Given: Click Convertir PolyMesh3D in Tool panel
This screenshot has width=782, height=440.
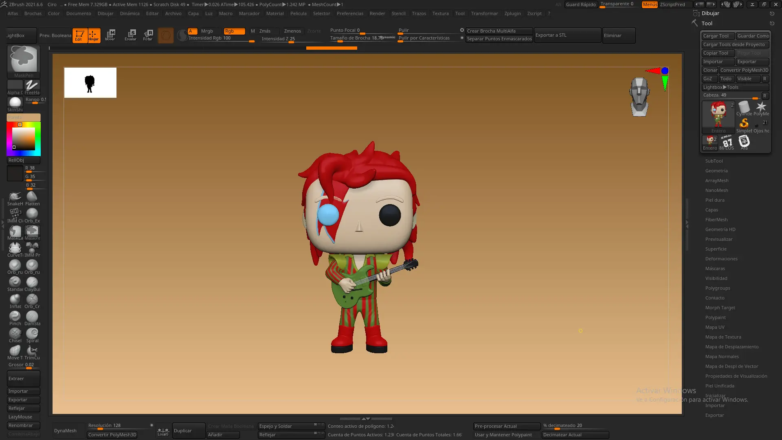Looking at the screenshot, I should [744, 70].
